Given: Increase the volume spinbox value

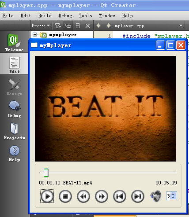Looking at the screenshot, I should [173, 194].
